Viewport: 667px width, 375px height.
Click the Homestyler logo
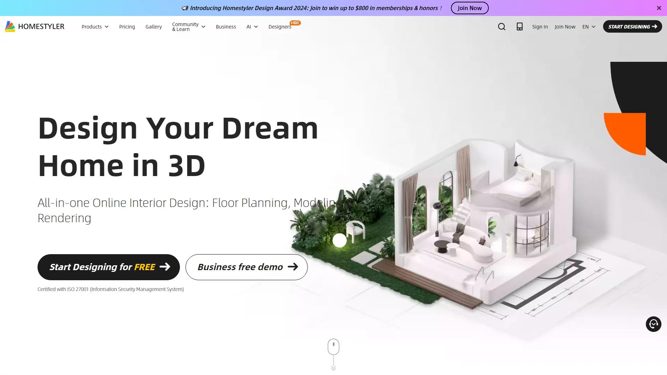point(34,26)
